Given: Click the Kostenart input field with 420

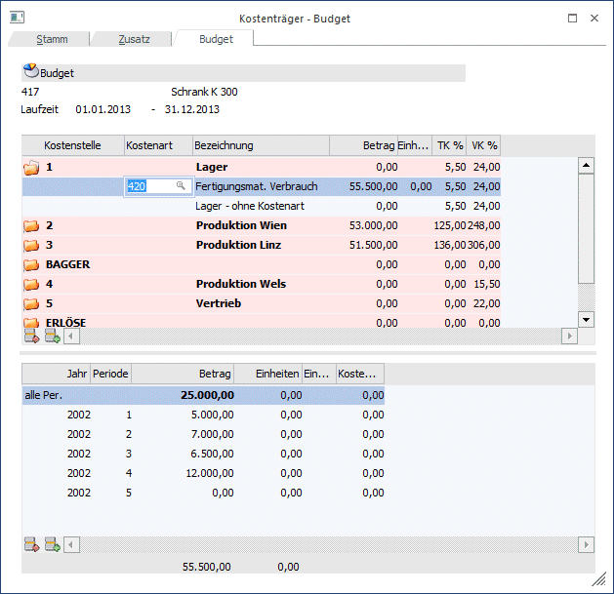Looking at the screenshot, I should [149, 185].
